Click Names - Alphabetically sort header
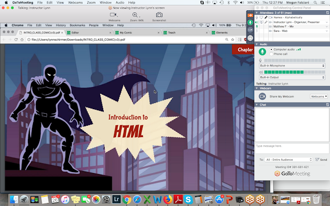This screenshot has width=330, height=206. coord(288,18)
